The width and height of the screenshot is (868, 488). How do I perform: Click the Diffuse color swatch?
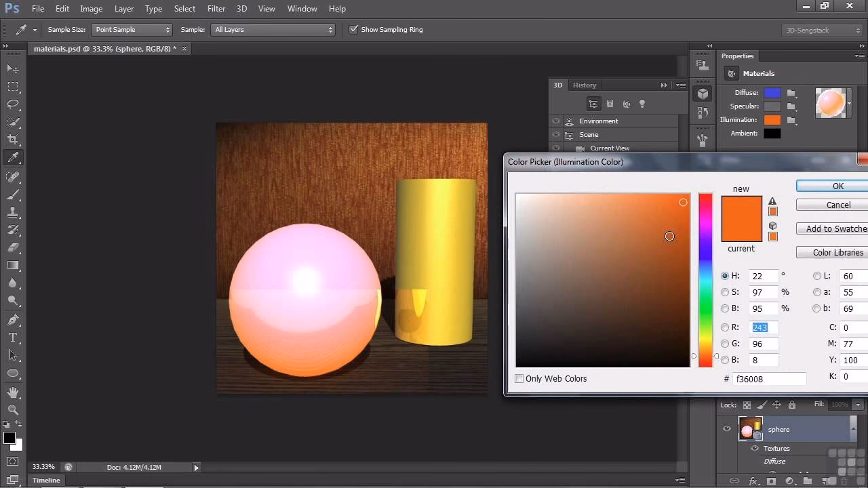coord(773,92)
